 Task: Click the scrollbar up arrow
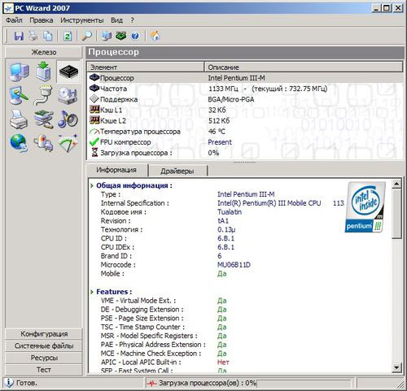pos(396,185)
